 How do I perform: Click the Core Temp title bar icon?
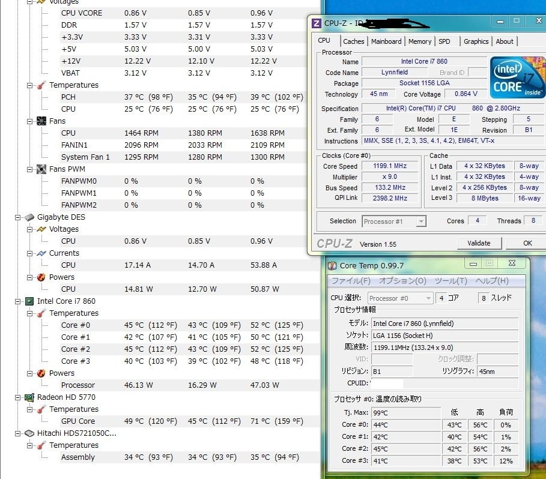pos(332,266)
